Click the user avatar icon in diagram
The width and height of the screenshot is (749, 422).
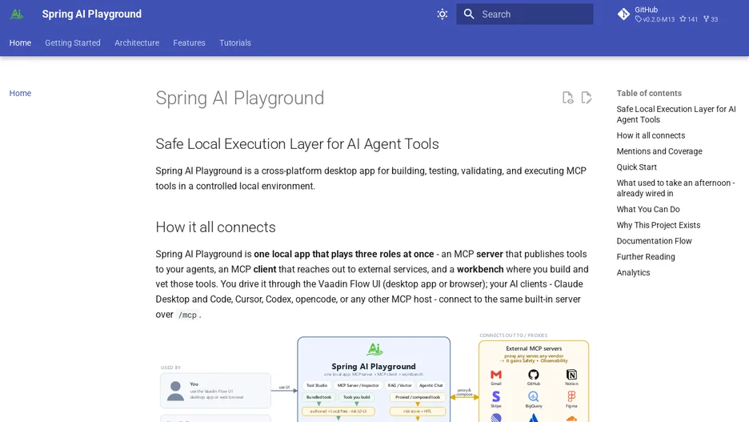pos(175,391)
